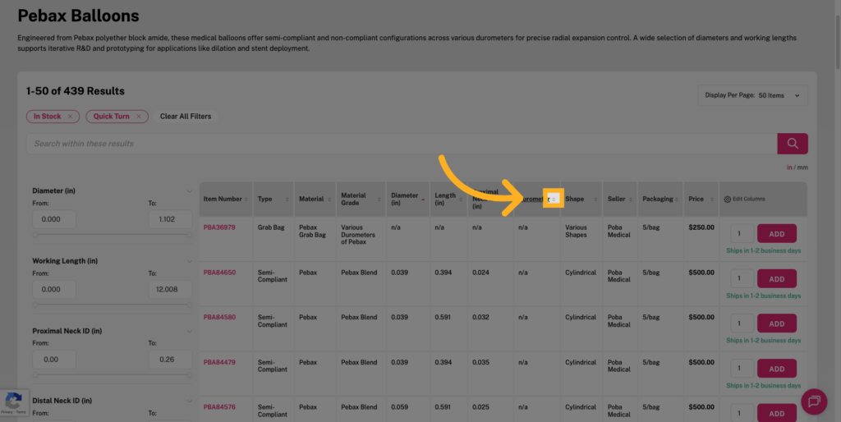This screenshot has width=841, height=422.
Task: Click Working Length From 0.000 field
Action: [x=54, y=290]
